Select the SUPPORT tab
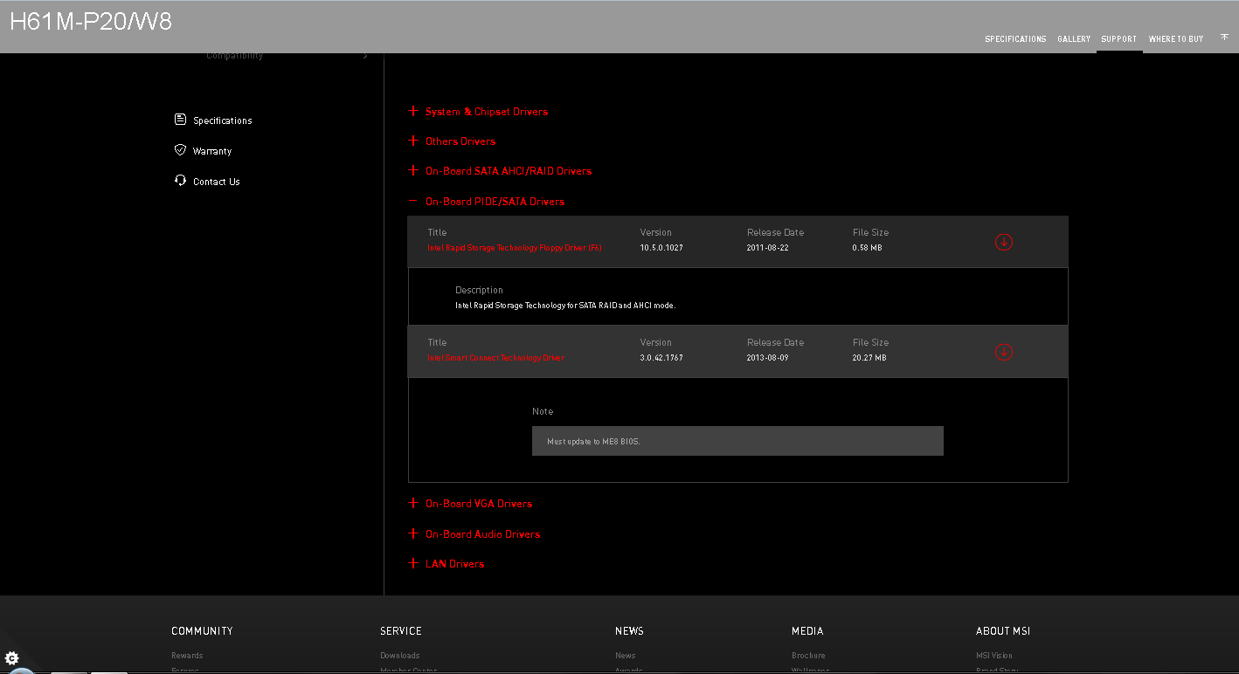Viewport: 1239px width, 674px height. tap(1119, 39)
